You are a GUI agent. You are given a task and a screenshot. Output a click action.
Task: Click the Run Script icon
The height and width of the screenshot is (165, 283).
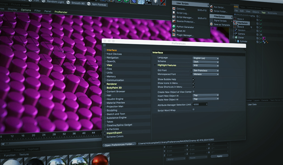click(211, 7)
